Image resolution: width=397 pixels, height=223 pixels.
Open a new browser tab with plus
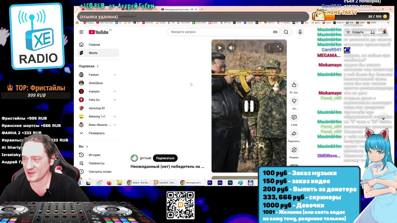pyautogui.click(x=202, y=9)
